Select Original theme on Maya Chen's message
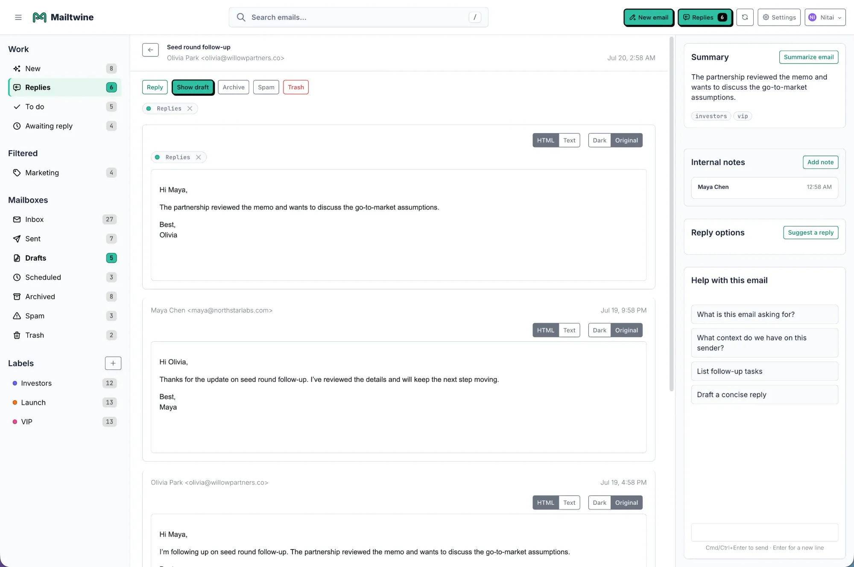The height and width of the screenshot is (567, 854). click(x=626, y=330)
